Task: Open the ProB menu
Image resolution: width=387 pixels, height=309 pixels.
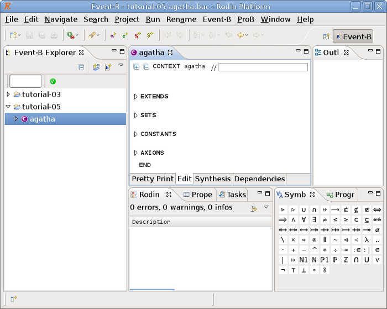Action: tap(245, 19)
